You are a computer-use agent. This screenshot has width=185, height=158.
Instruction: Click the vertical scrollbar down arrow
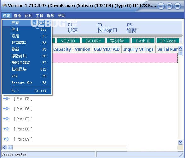[x=180, y=142]
